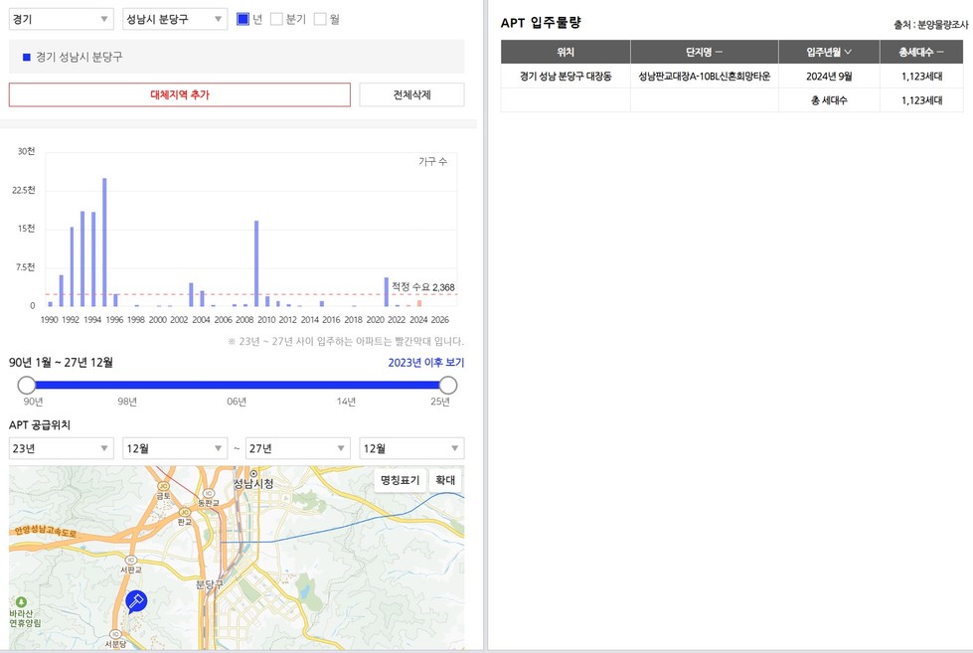Image resolution: width=973 pixels, height=653 pixels.
Task: Click the 동판교 IC marker on map
Action: tap(209, 493)
